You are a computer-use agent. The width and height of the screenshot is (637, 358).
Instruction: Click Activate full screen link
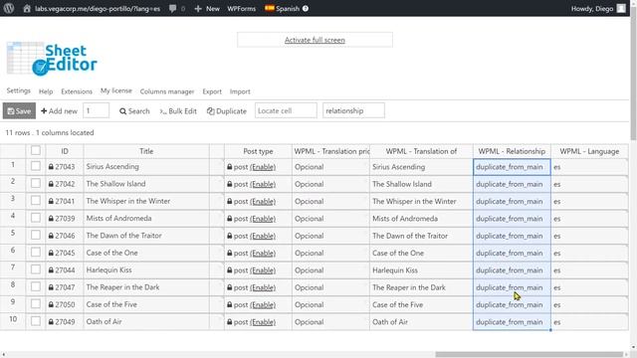(x=315, y=40)
